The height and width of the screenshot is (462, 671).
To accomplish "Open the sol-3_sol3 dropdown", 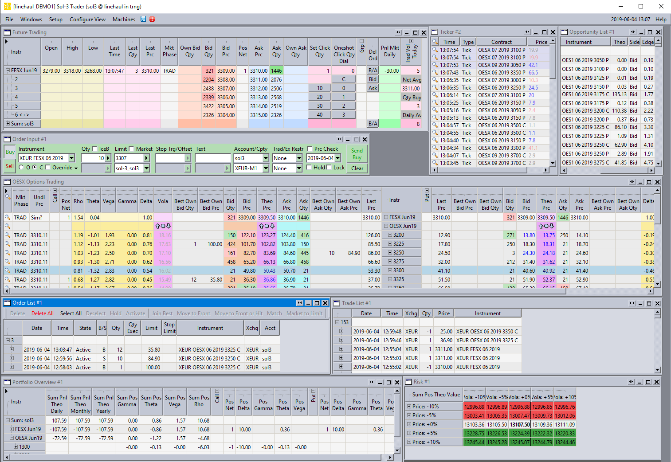I will click(x=146, y=168).
